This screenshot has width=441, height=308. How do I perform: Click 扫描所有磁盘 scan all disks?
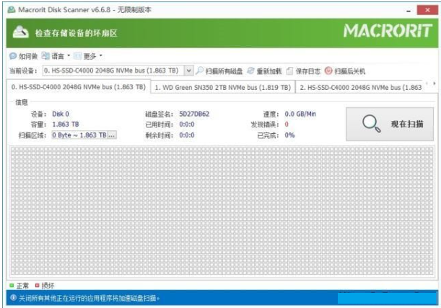click(219, 71)
